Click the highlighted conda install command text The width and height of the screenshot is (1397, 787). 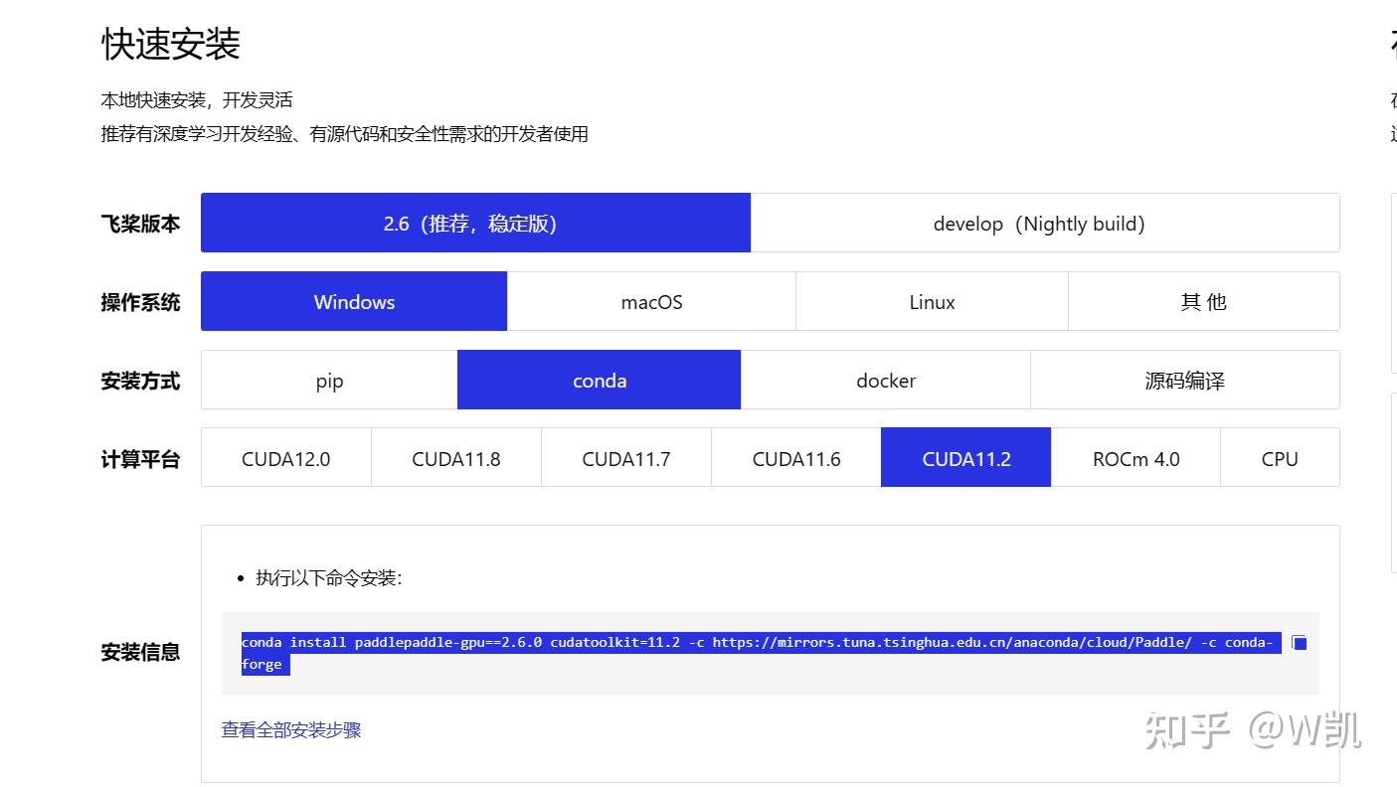(x=696, y=642)
